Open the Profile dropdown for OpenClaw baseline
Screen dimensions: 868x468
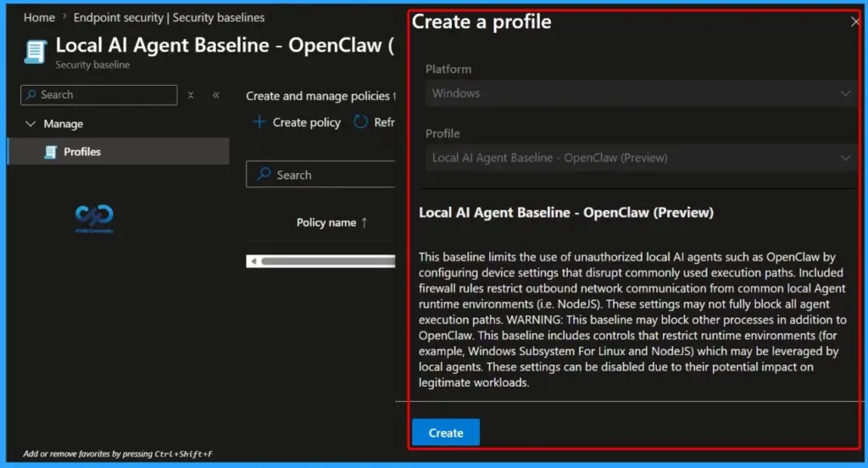(641, 158)
